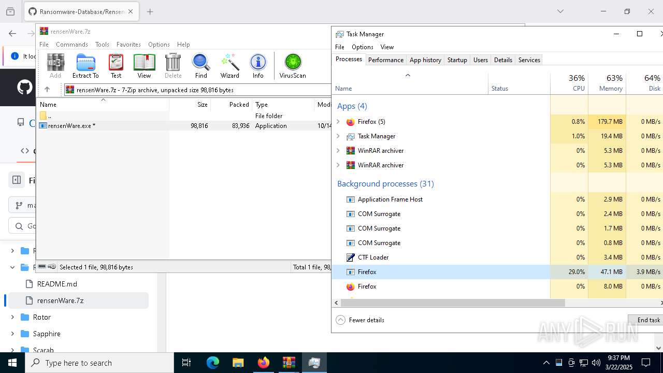Sort processes by the Memory column
The image size is (663, 373).
click(x=607, y=83)
